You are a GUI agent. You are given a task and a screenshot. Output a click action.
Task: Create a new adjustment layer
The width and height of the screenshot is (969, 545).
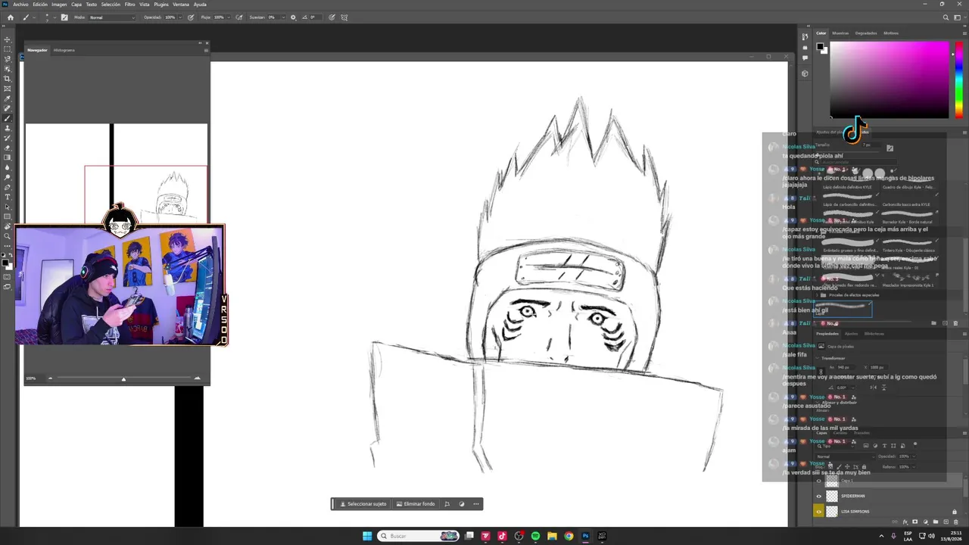coord(925,522)
